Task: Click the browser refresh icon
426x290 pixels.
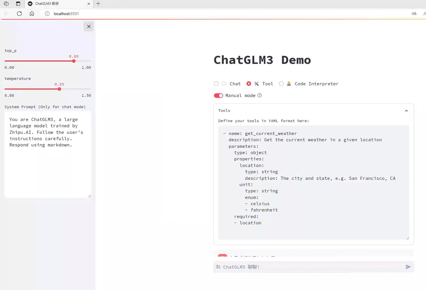Action: point(19,13)
